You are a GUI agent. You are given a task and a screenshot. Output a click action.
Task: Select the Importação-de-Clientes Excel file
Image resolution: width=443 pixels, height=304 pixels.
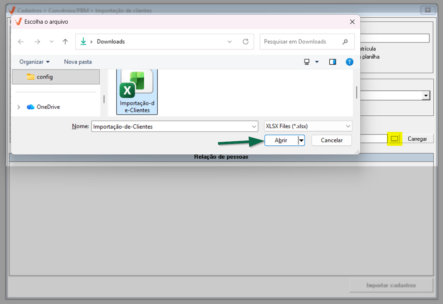(x=137, y=92)
